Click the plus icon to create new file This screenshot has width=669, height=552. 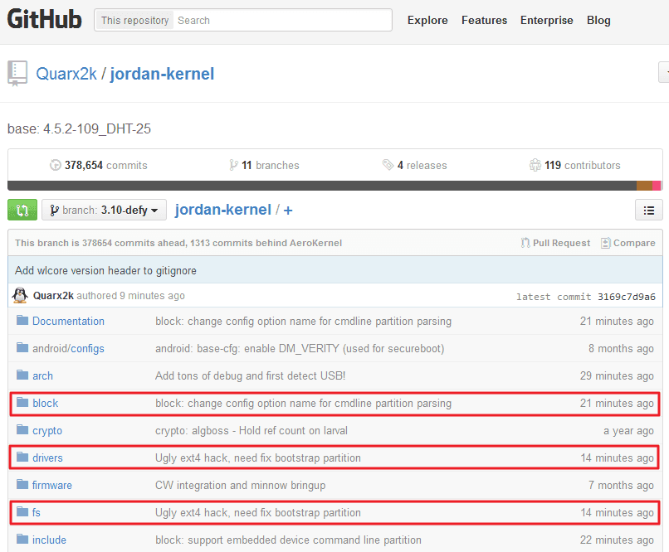(288, 211)
